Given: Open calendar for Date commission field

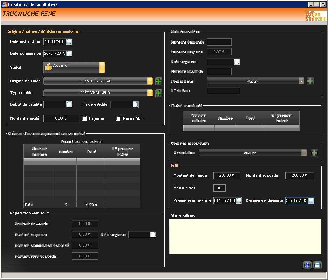Looking at the screenshot, I should click(69, 53).
